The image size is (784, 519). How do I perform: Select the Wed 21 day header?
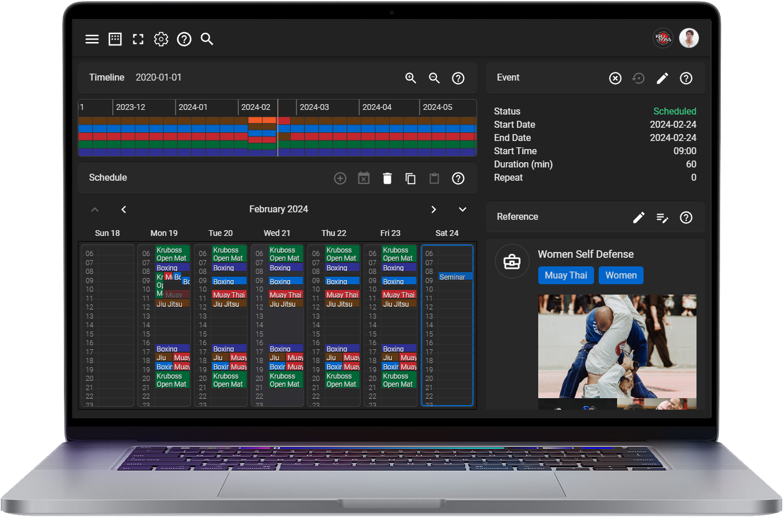tap(277, 233)
